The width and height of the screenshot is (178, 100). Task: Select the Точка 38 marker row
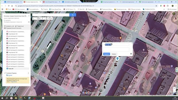[x=18, y=69]
